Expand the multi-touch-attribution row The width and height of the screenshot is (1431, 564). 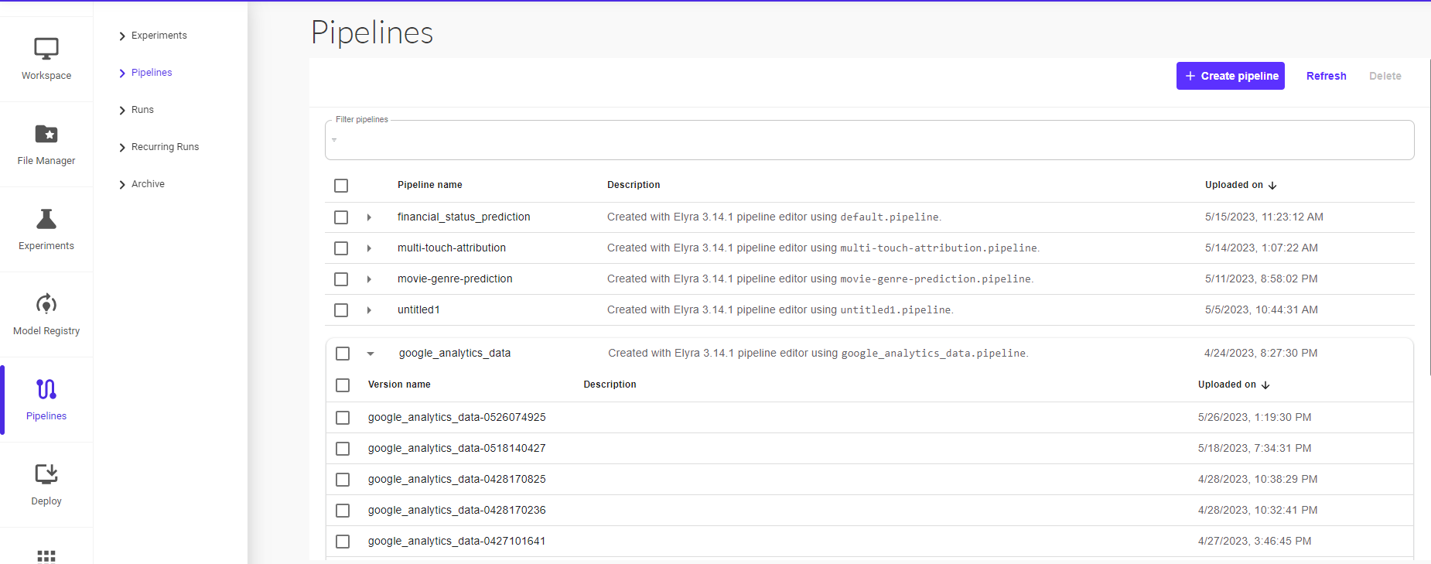coord(369,248)
